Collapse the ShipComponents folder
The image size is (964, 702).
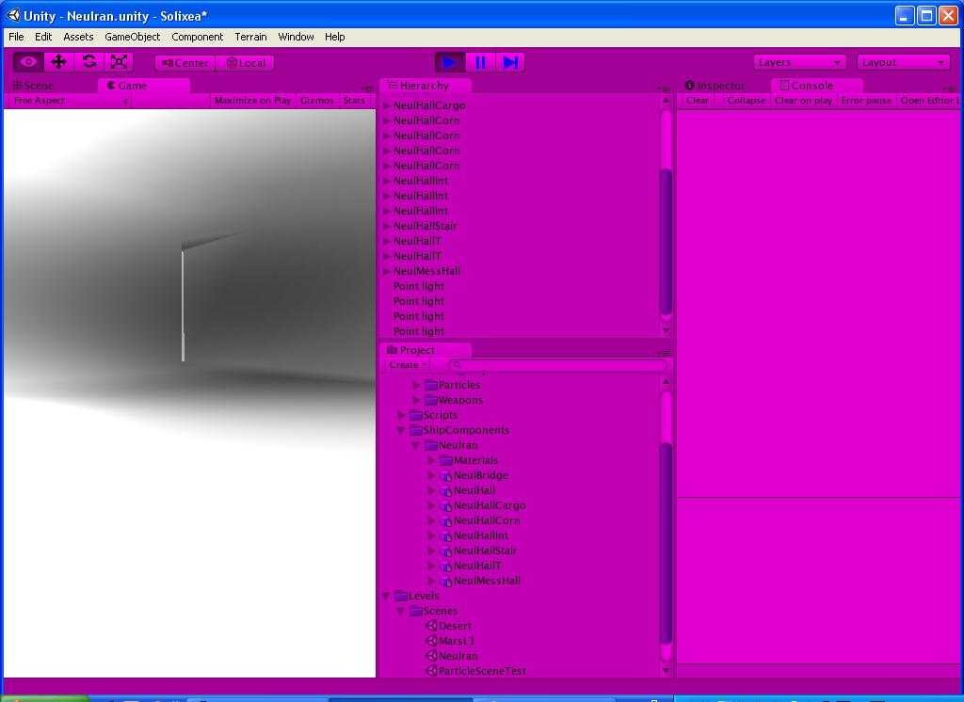(x=401, y=430)
